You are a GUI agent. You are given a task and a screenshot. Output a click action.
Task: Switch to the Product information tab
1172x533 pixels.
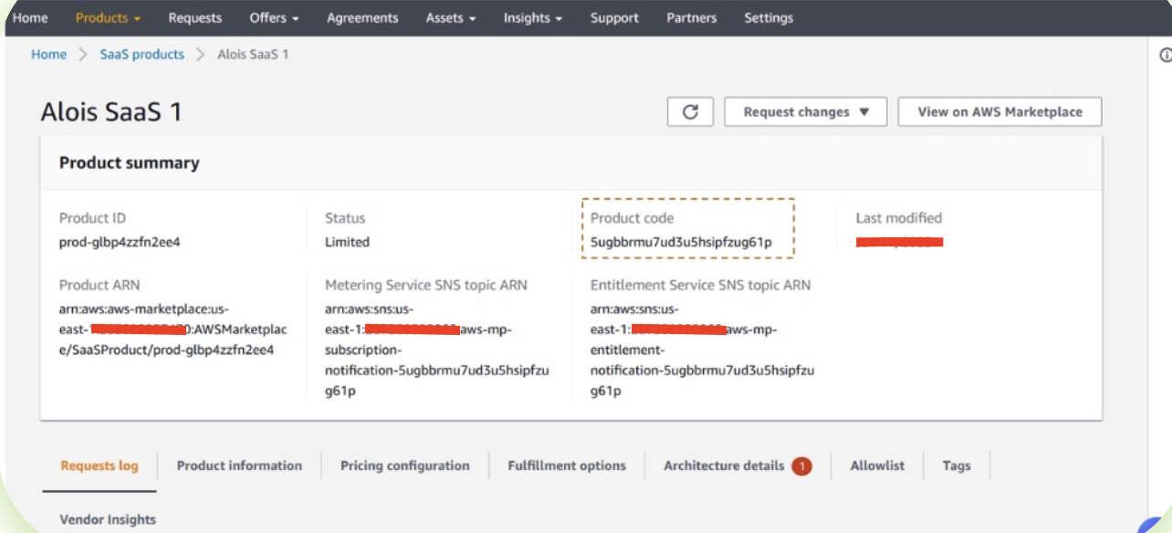239,465
